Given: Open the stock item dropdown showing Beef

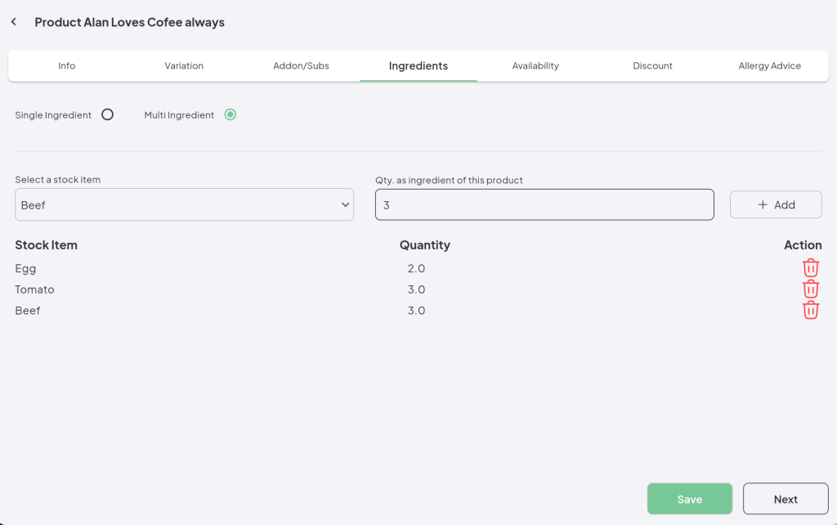Looking at the screenshot, I should pyautogui.click(x=184, y=204).
